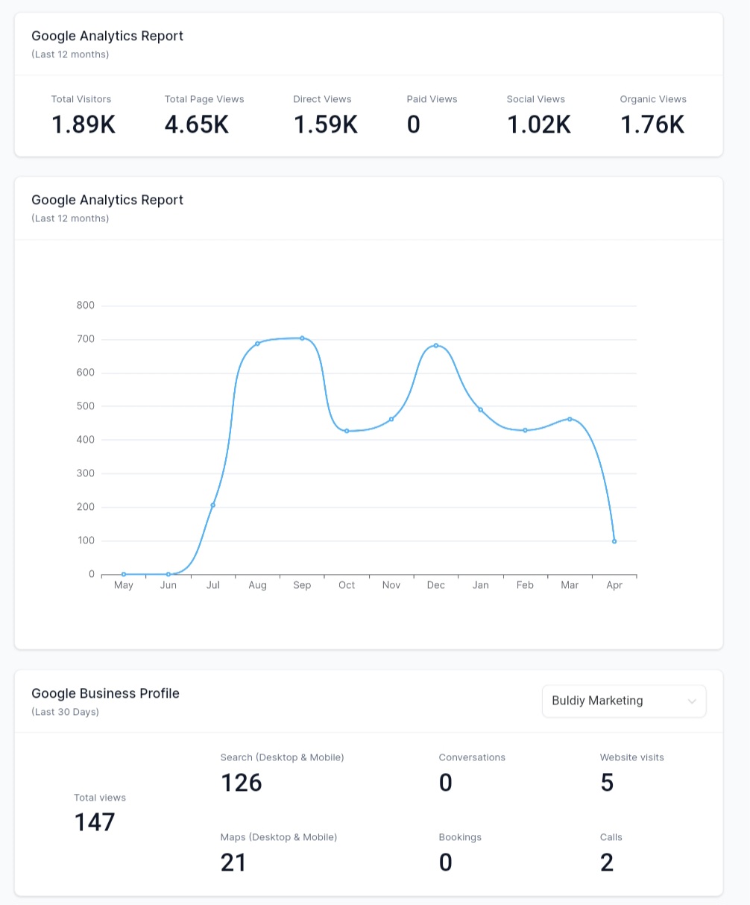Click the Total Page Views 4.65K stat
750x905 pixels.
tap(196, 124)
